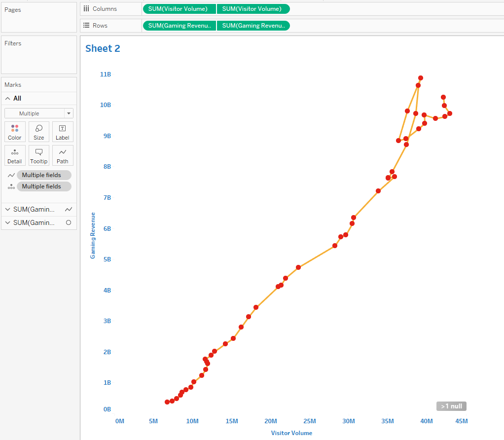Open the Tooltip editor button
Image resolution: width=504 pixels, height=440 pixels.
[x=39, y=155]
